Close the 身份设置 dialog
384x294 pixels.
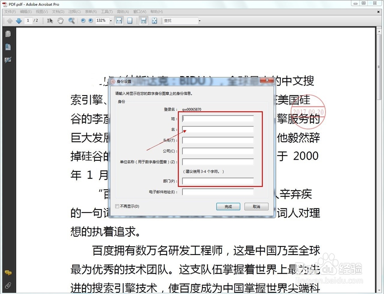coord(267,80)
